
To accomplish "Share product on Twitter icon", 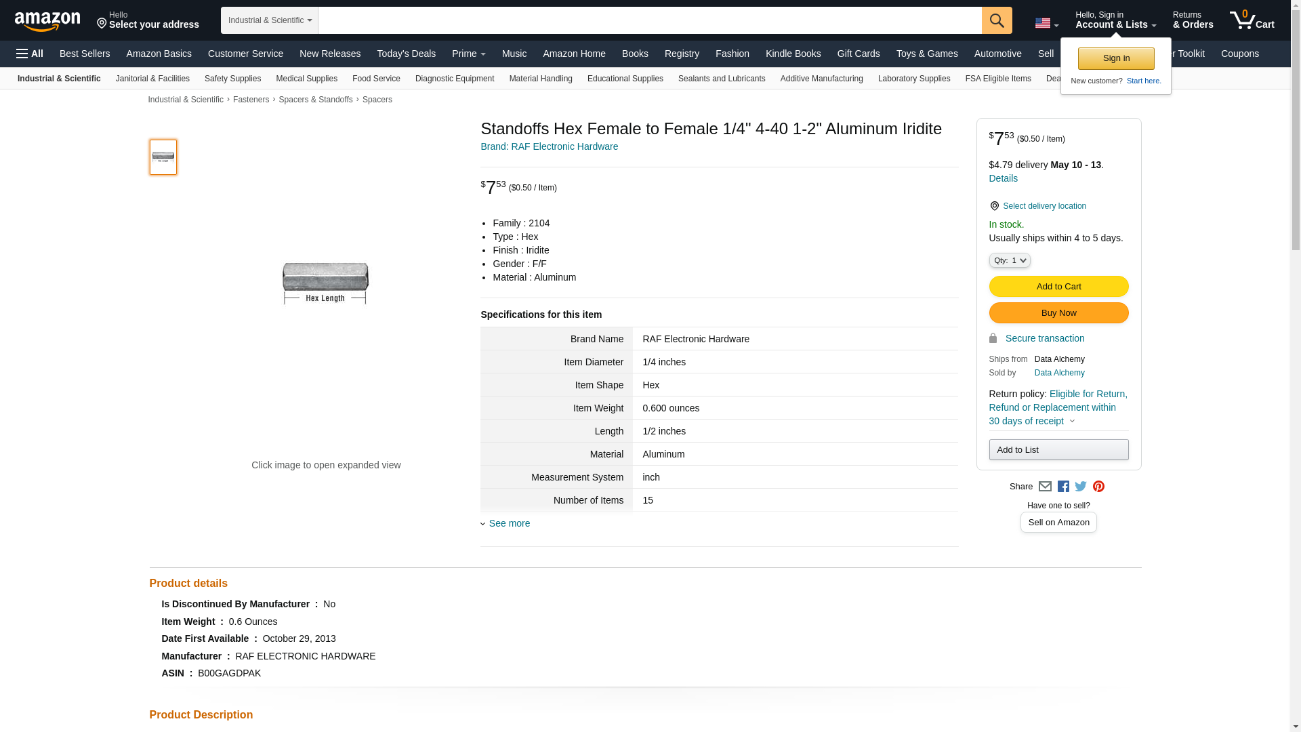I will click(1081, 487).
